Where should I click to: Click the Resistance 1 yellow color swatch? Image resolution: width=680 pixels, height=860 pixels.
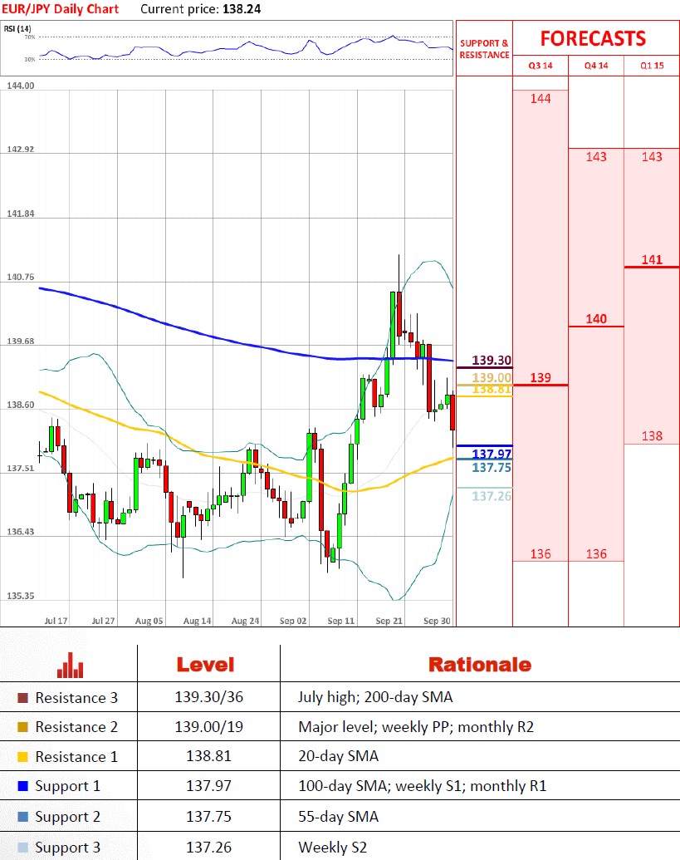(22, 757)
